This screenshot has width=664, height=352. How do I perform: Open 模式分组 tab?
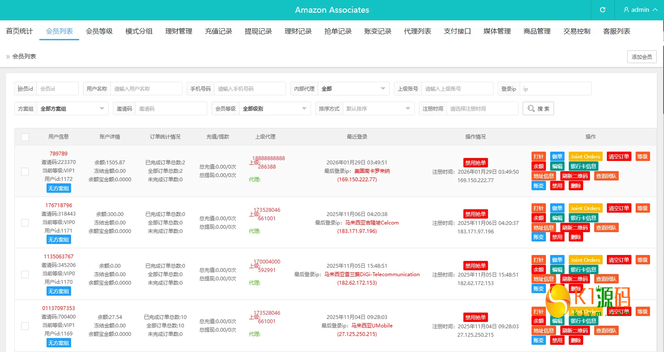point(139,31)
